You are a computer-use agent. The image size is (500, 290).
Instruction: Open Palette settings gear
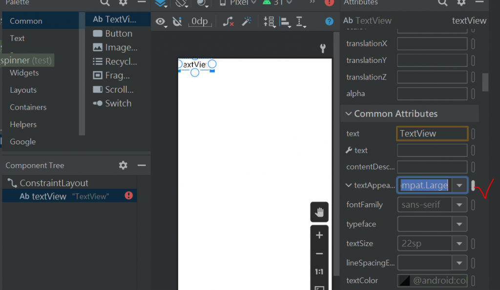coord(123,2)
